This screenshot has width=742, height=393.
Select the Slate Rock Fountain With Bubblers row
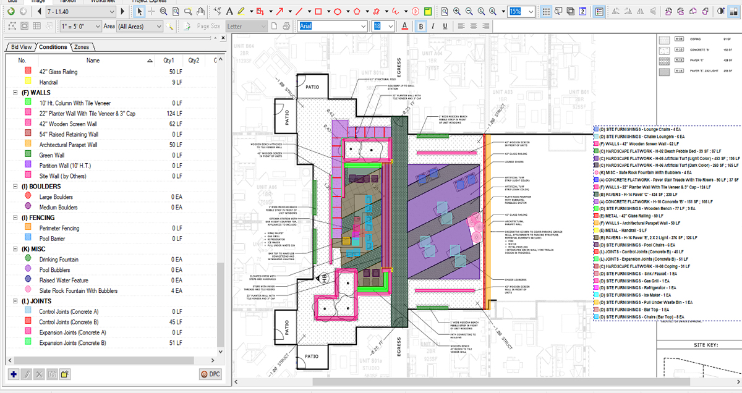tap(111, 290)
